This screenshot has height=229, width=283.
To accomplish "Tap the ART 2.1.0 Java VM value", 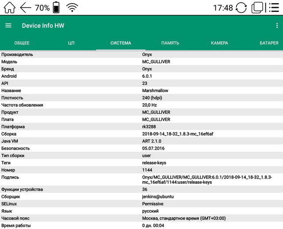I will (152, 141).
